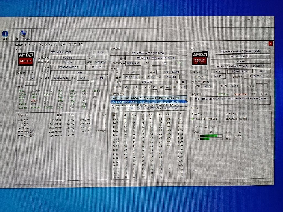Select the AMD Athlon 3000G name field
The image size is (283, 212).
[68, 52]
